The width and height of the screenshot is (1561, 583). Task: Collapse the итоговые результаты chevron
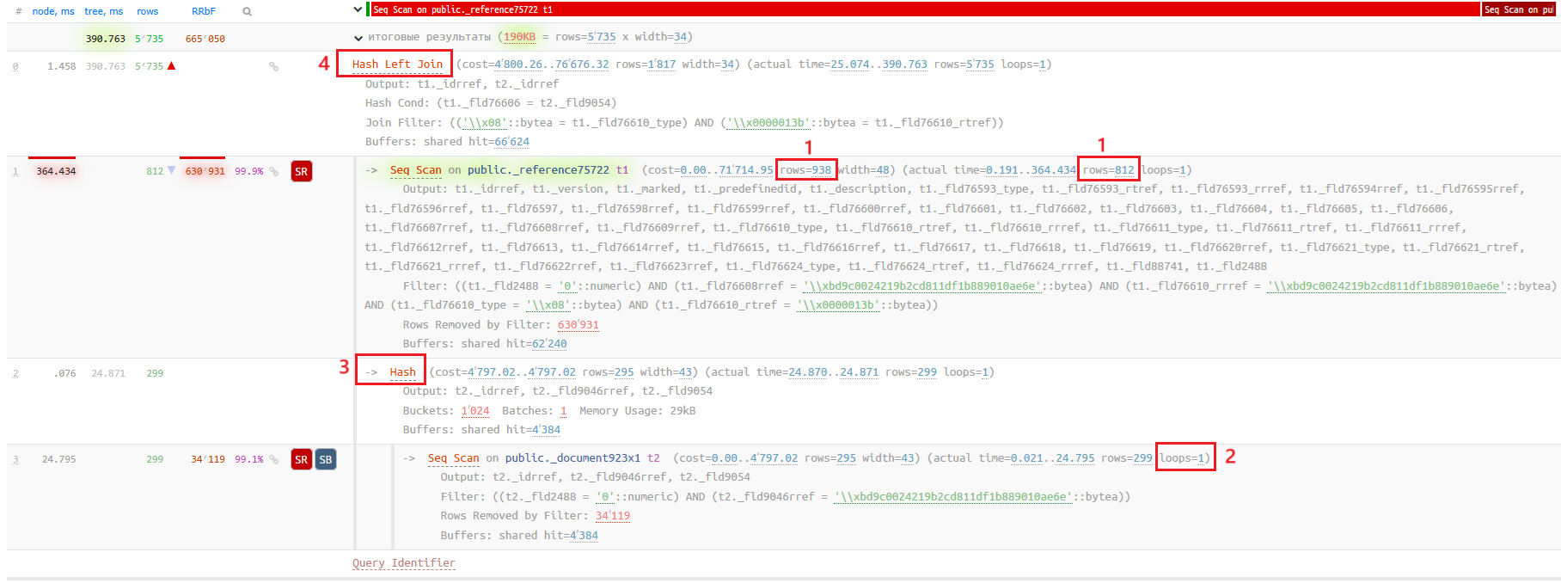click(x=358, y=38)
